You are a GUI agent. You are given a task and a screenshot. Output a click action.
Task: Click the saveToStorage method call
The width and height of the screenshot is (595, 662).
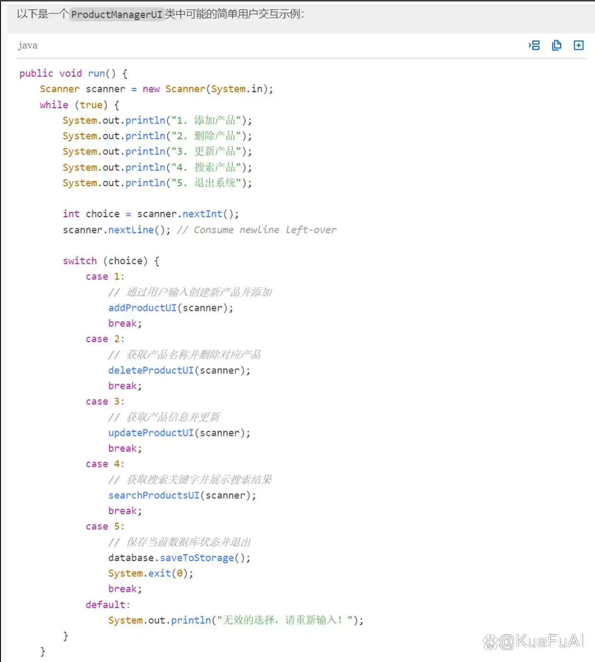click(196, 558)
